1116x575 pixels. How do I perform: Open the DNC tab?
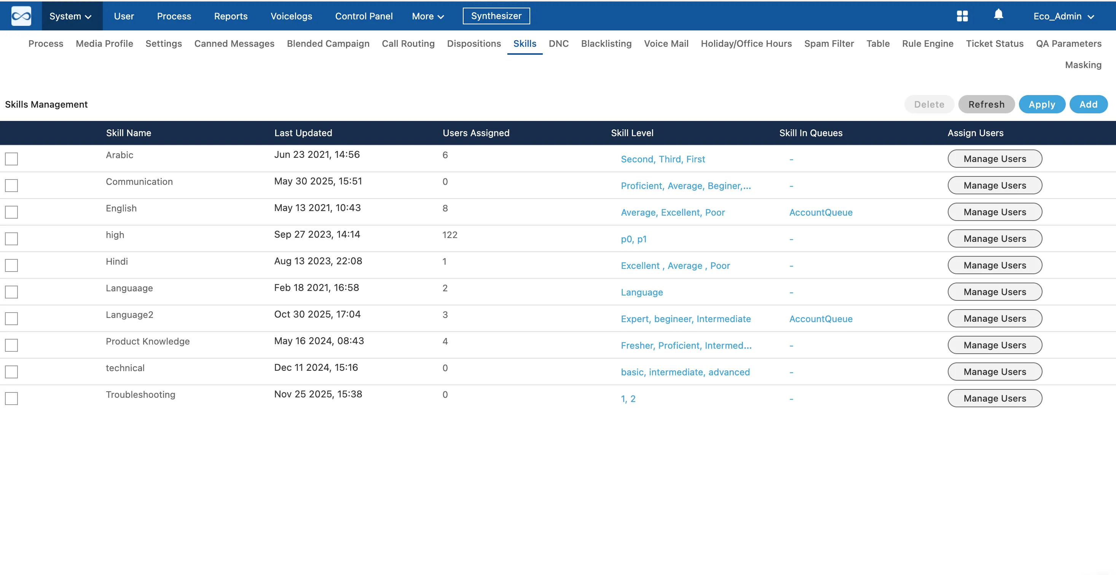[x=558, y=43]
